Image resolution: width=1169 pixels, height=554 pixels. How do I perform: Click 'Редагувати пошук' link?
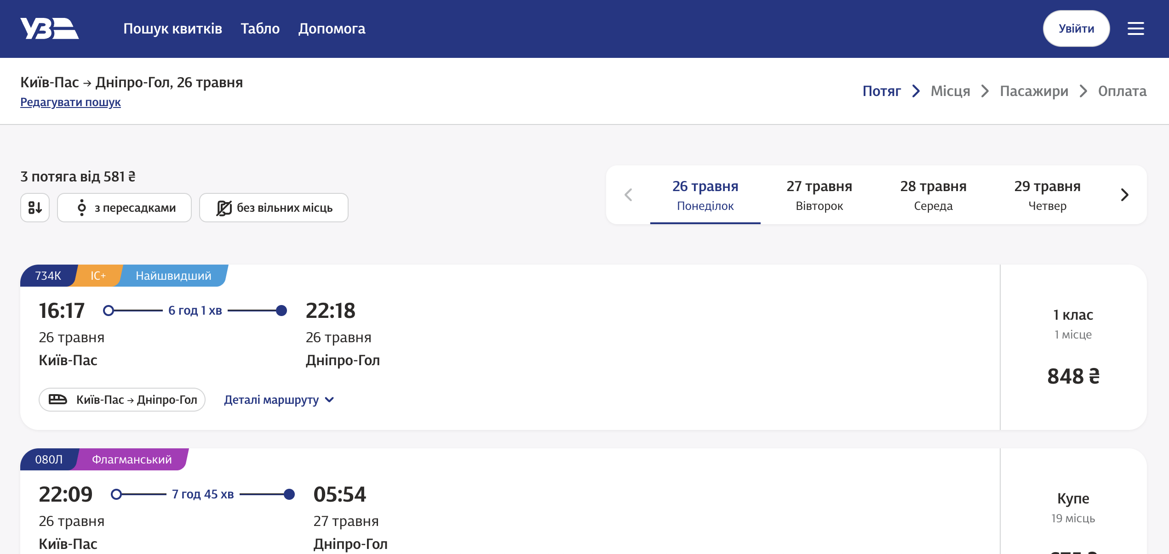click(70, 102)
